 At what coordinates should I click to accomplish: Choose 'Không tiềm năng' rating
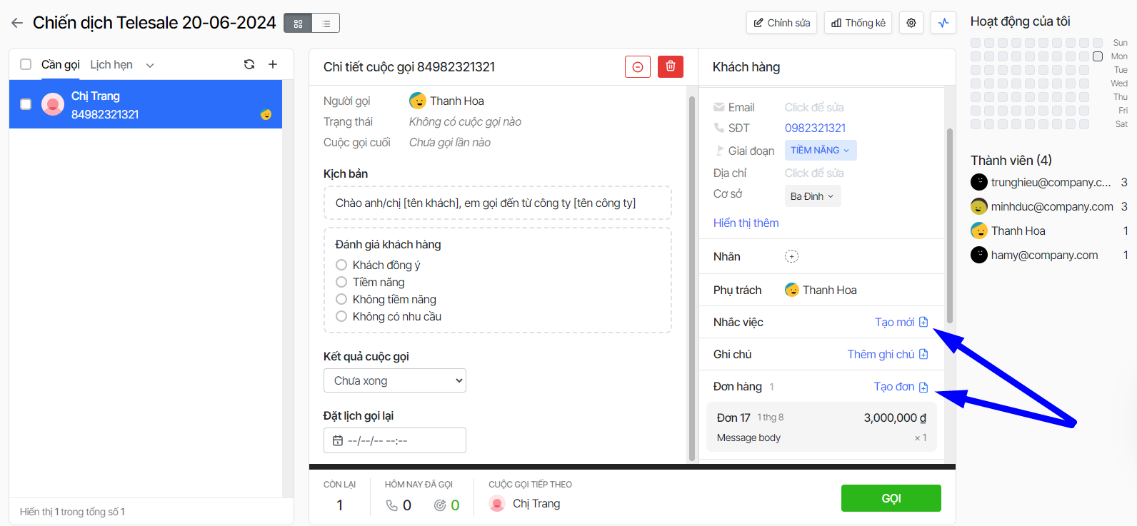point(341,299)
